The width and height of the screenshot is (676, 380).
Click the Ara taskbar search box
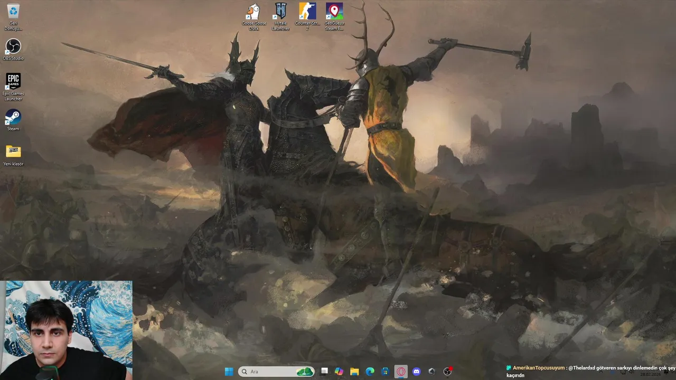click(276, 372)
